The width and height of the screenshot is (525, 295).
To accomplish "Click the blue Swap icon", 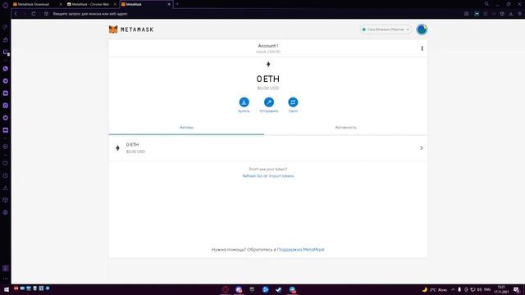I will coord(293,102).
